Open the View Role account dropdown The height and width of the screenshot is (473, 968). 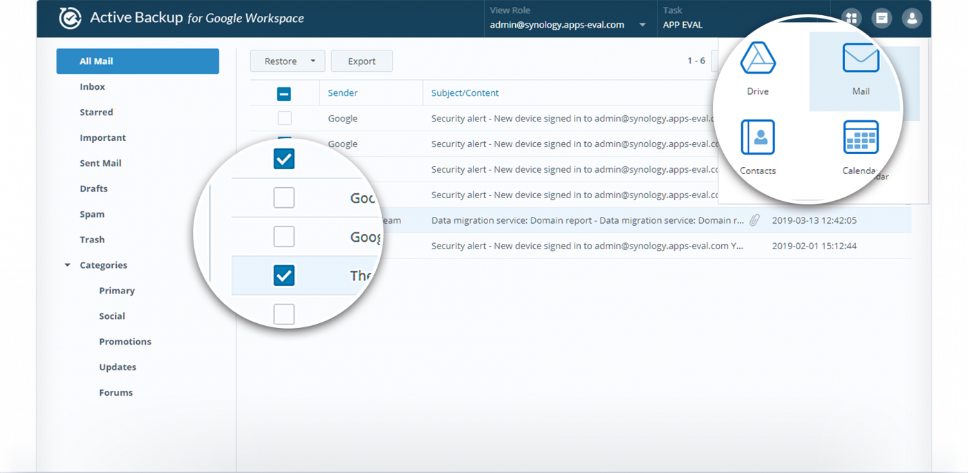coord(642,25)
